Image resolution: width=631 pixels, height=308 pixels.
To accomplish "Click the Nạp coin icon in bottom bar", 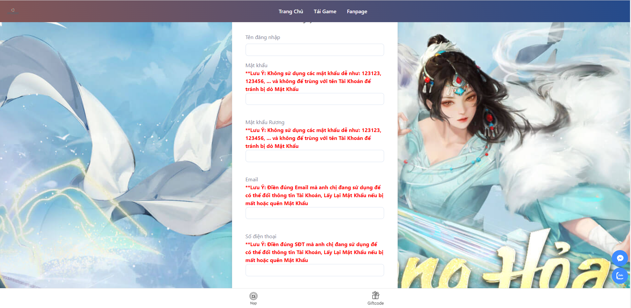I will point(254,296).
